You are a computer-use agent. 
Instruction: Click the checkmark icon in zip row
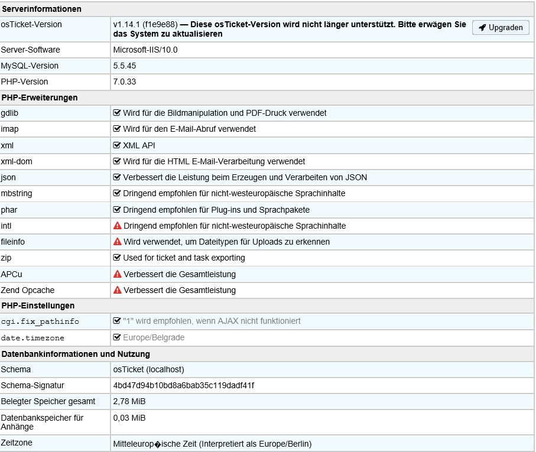117,258
